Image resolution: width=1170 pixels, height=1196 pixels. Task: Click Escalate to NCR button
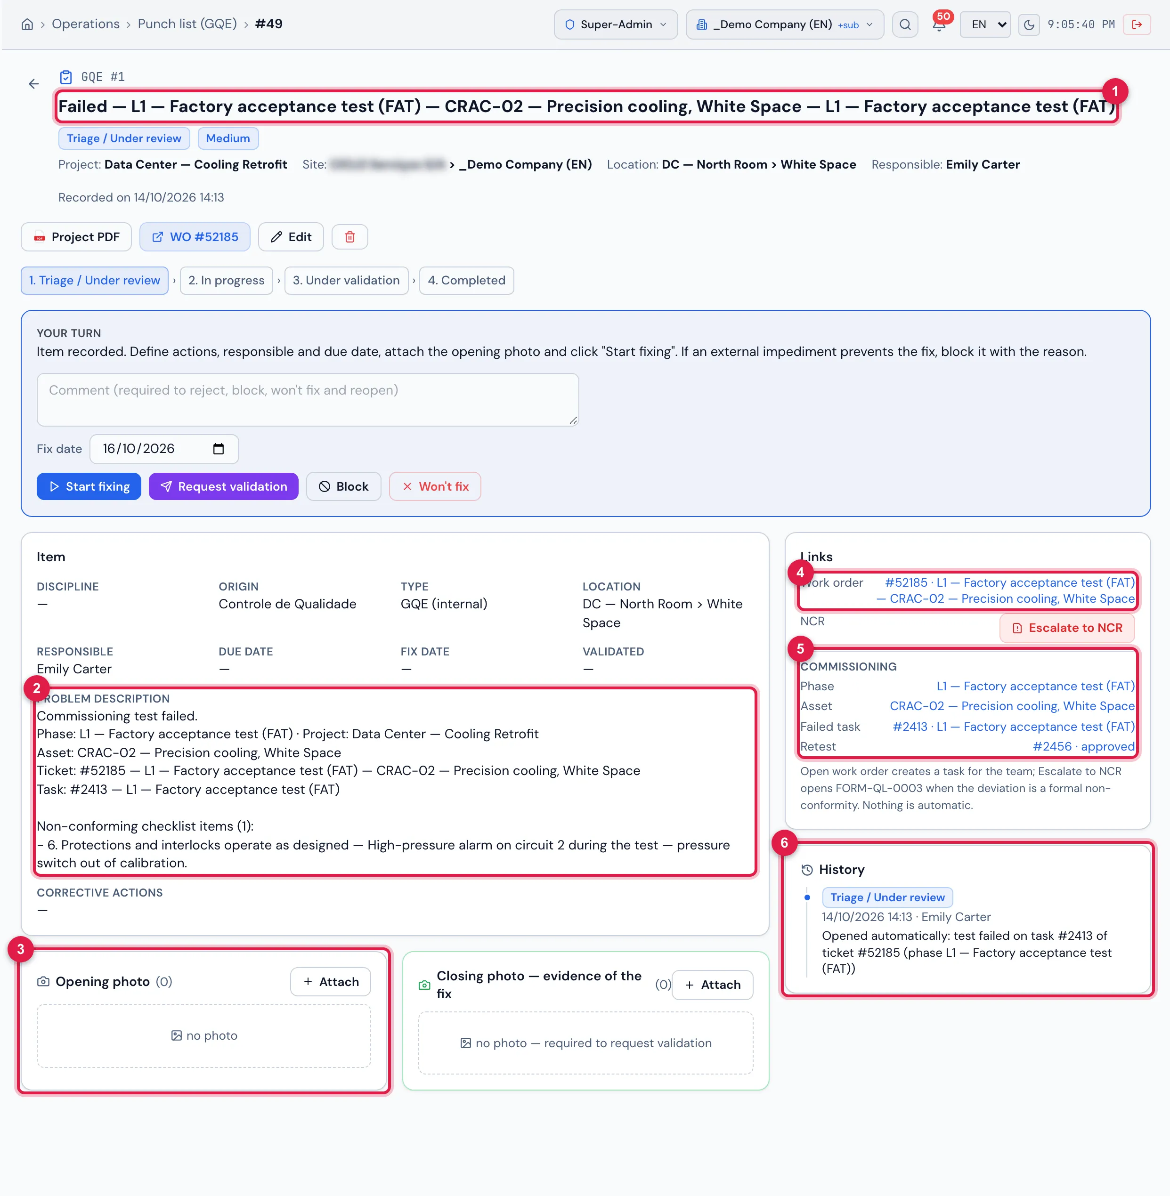[x=1067, y=629]
